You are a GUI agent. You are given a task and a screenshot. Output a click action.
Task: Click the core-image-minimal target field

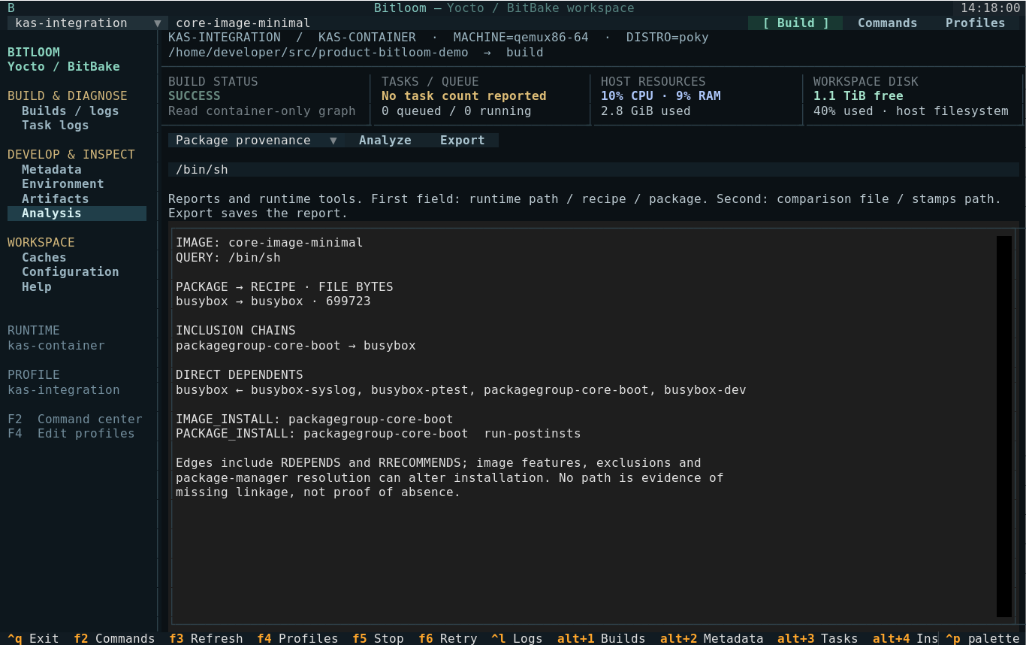point(243,23)
